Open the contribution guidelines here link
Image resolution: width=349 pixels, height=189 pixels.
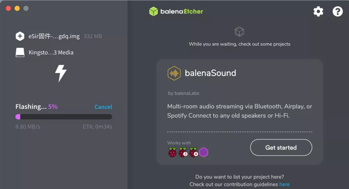tap(284, 184)
